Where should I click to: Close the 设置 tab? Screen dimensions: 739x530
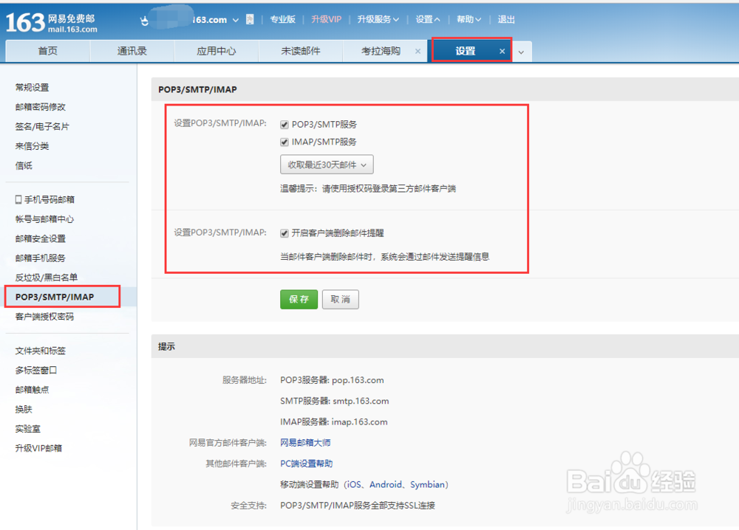click(502, 51)
